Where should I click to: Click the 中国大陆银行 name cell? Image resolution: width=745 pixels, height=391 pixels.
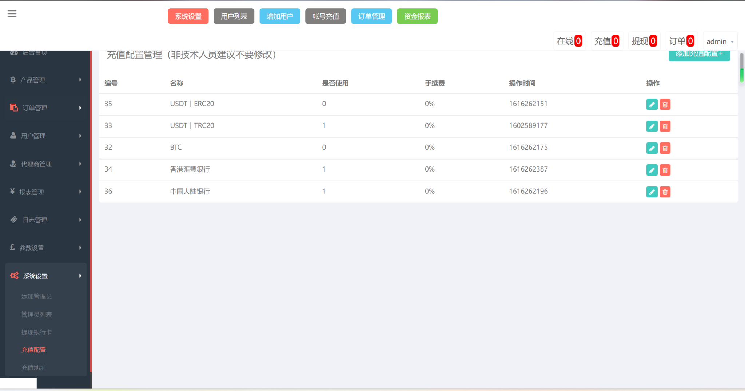[x=190, y=191]
